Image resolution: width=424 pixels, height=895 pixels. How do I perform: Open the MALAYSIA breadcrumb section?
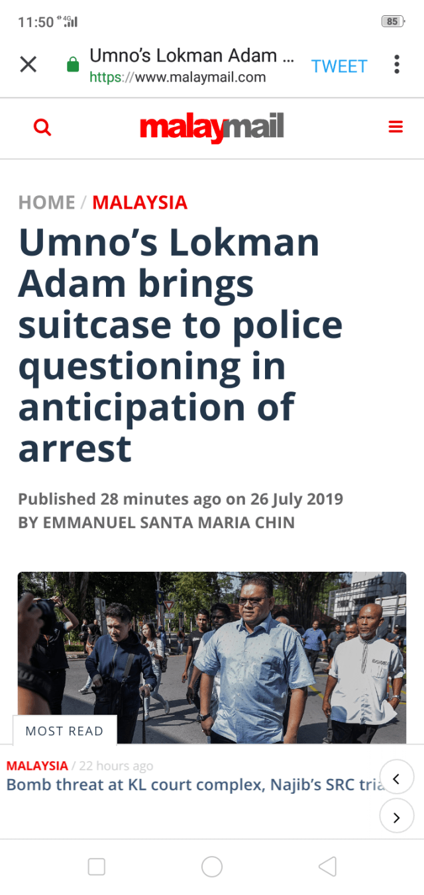[140, 203]
